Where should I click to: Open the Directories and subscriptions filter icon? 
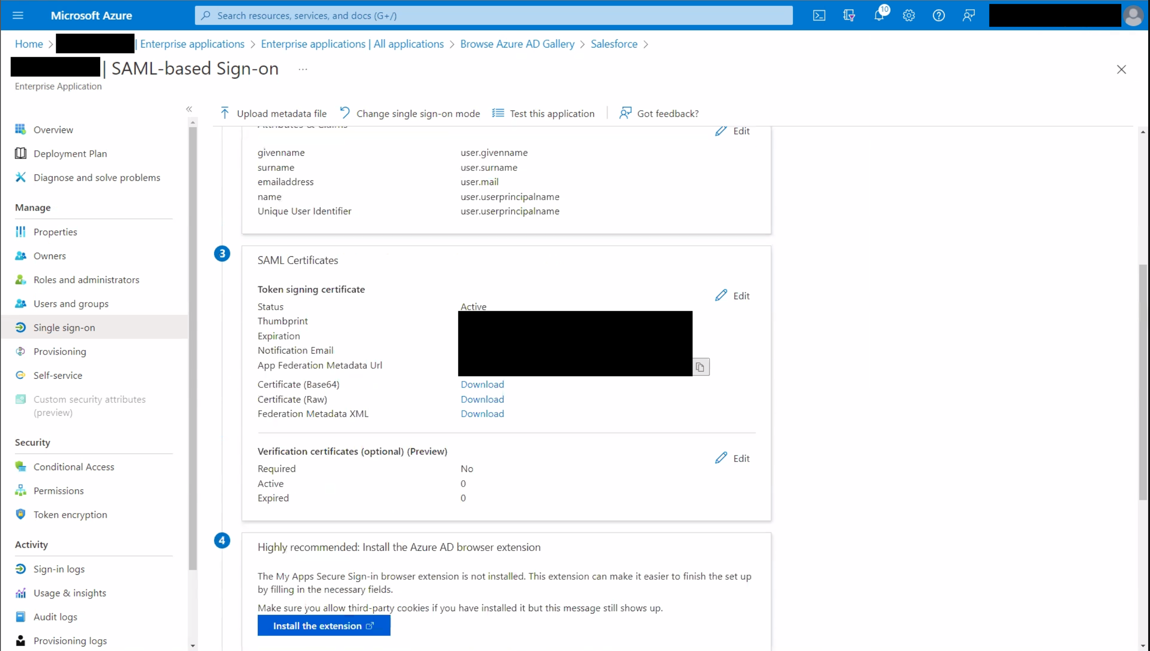tap(849, 16)
